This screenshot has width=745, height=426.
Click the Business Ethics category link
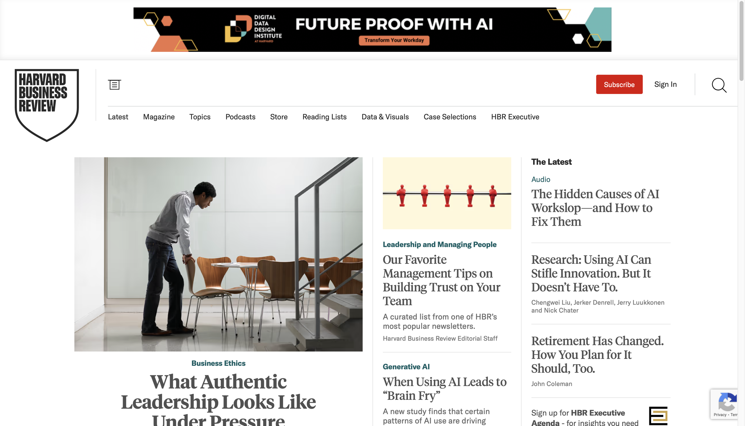218,363
